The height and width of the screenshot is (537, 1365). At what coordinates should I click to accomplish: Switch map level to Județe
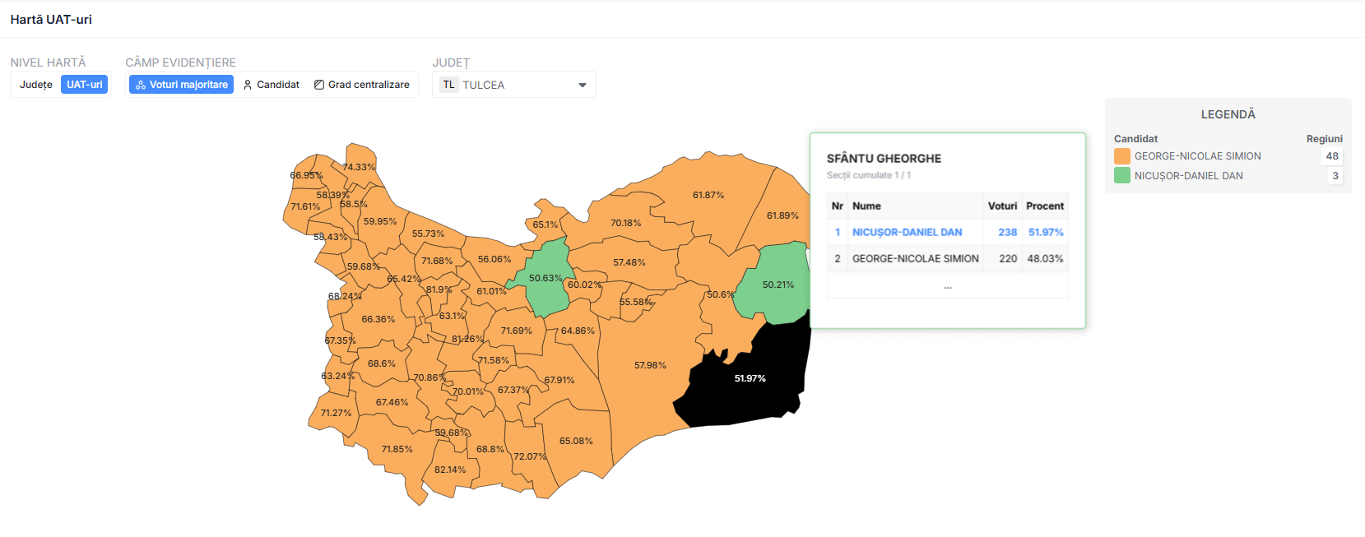(36, 85)
